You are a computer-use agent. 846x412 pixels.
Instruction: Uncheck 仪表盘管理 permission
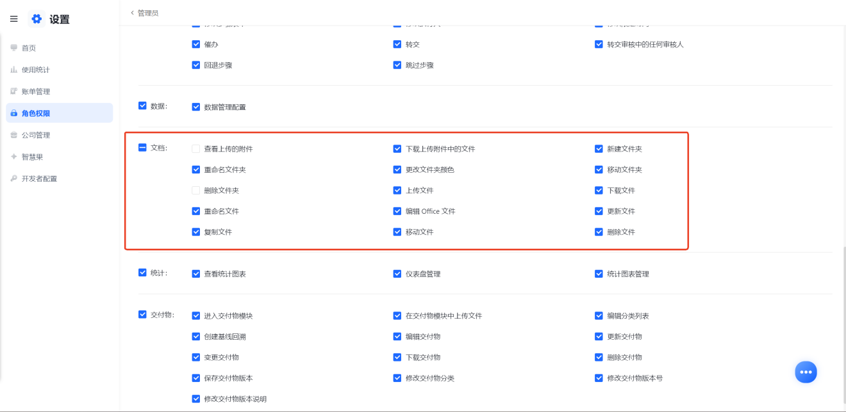point(397,274)
